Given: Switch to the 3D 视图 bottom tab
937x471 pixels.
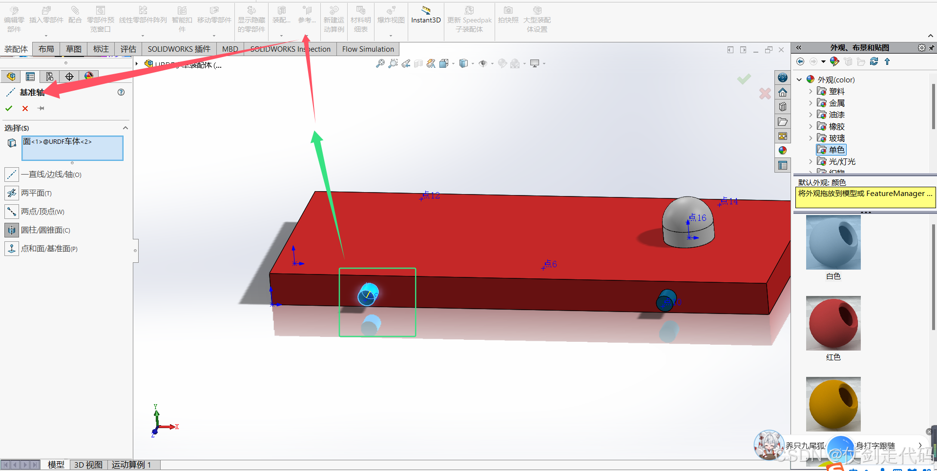Looking at the screenshot, I should [x=88, y=465].
